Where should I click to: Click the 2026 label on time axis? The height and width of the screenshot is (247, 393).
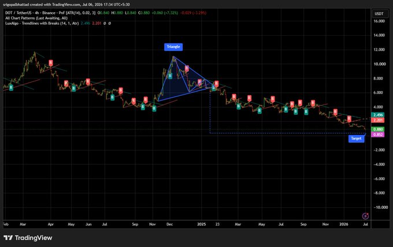click(x=344, y=224)
